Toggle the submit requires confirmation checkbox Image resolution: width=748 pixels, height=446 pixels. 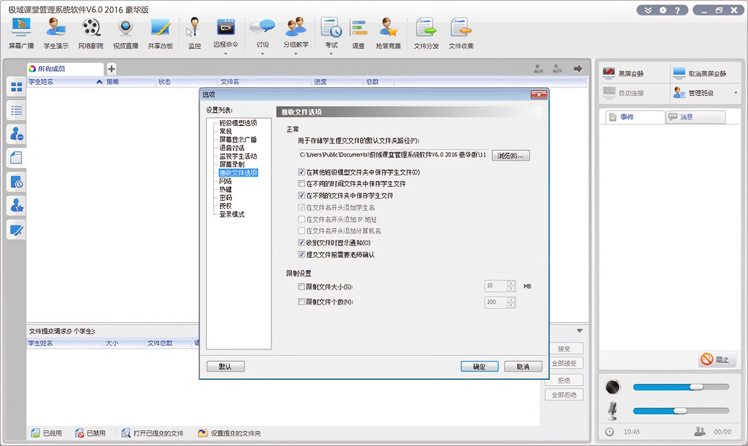[x=302, y=255]
